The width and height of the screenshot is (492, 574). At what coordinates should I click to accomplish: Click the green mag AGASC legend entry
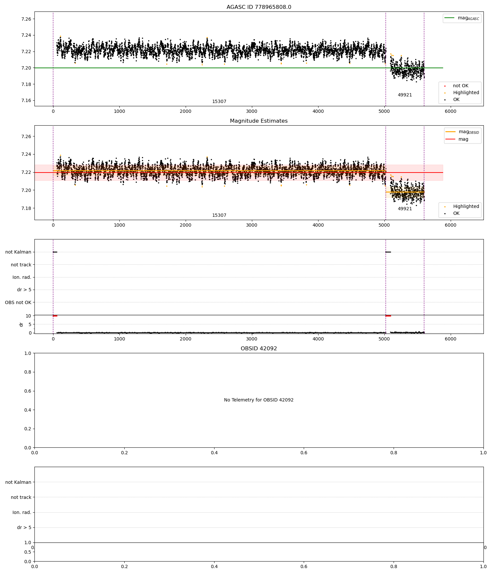coord(462,18)
